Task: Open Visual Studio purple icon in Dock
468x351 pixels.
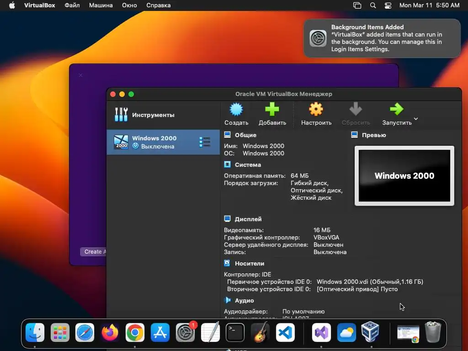Action: pyautogui.click(x=321, y=332)
